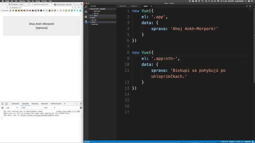
Task: Open the Apple menu
Action: click(2, 1)
